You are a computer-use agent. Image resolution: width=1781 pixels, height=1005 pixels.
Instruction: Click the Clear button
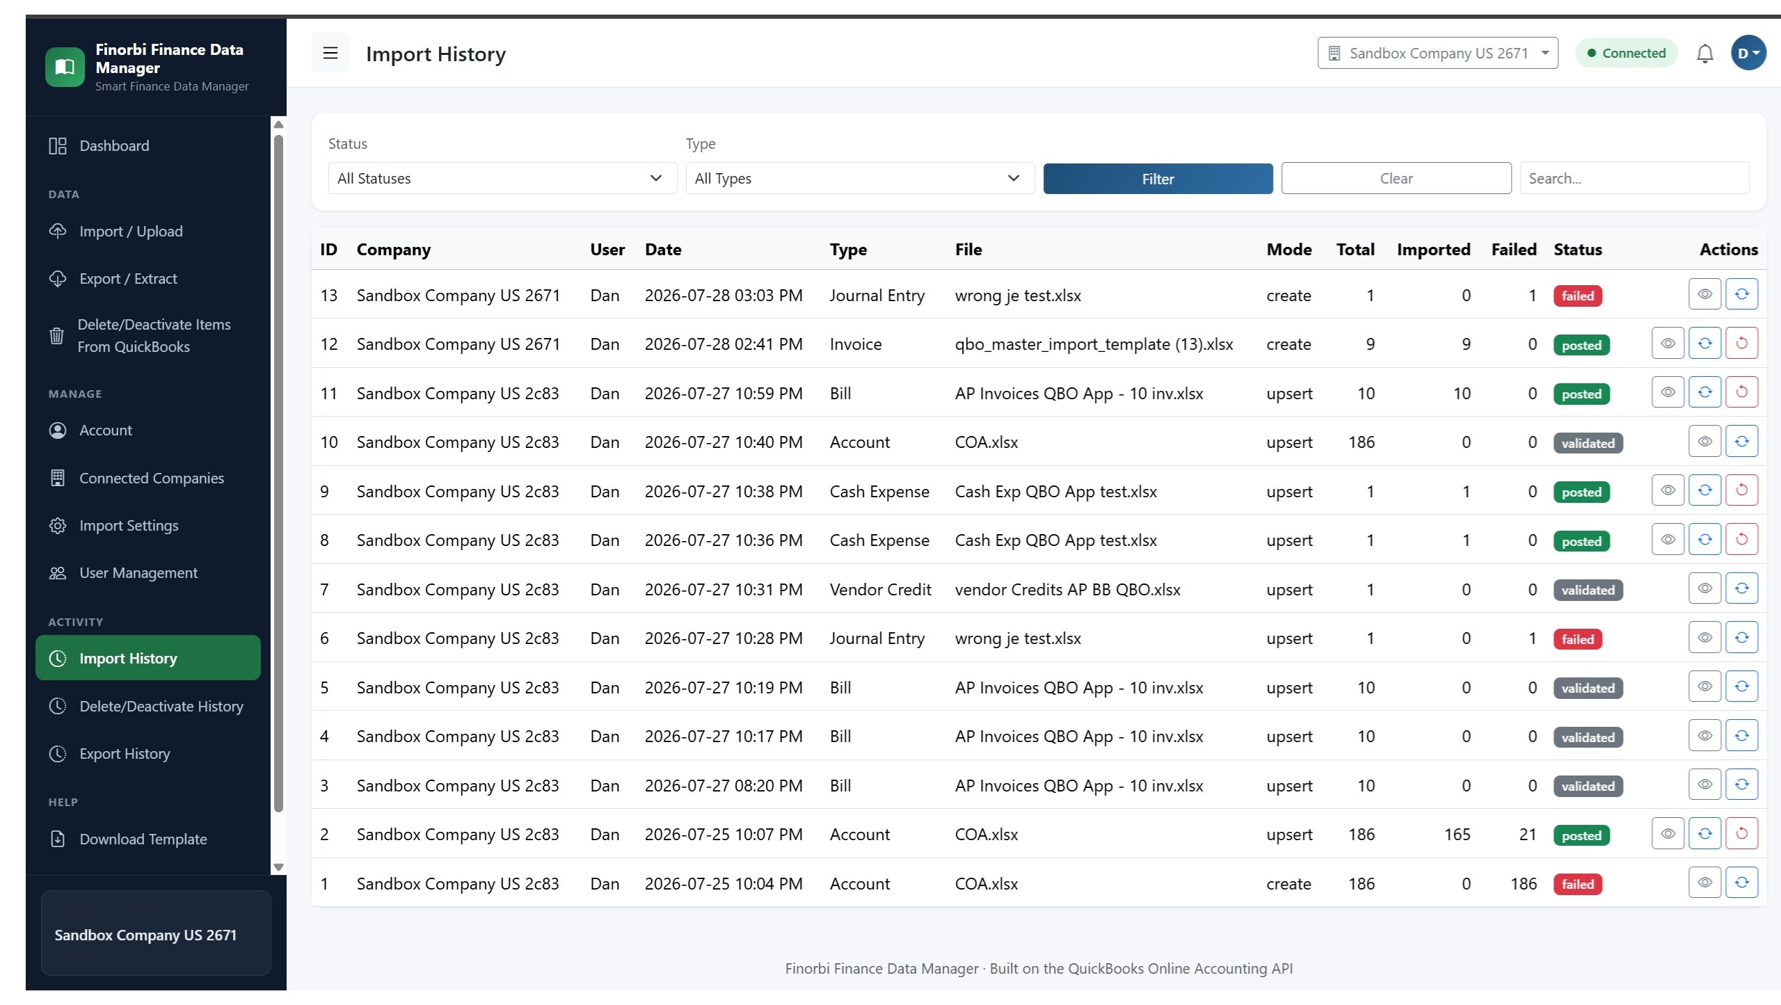1396,178
